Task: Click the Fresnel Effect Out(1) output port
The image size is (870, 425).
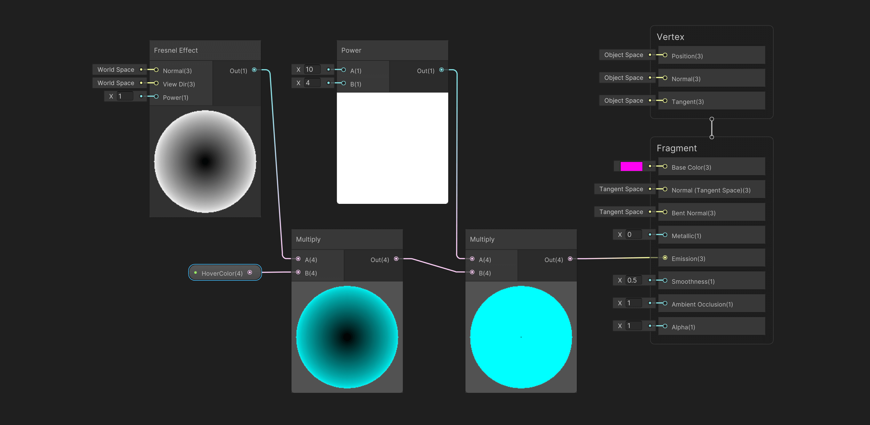Action: 254,70
